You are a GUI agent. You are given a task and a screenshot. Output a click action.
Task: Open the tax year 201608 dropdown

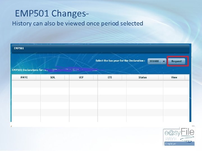pos(157,61)
